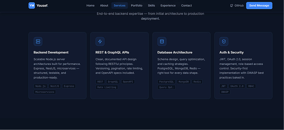This screenshot has height=130, width=284.
Task: Click the Database Architecture cylinder icon
Action: [162, 42]
